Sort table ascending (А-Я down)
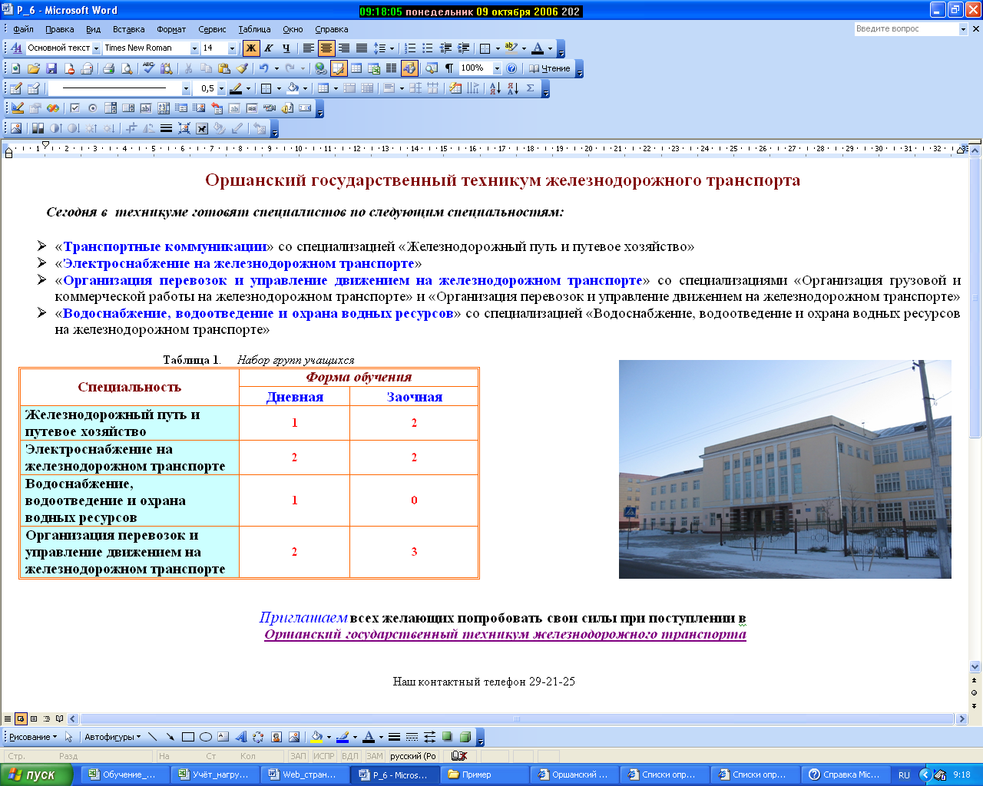 click(x=495, y=88)
